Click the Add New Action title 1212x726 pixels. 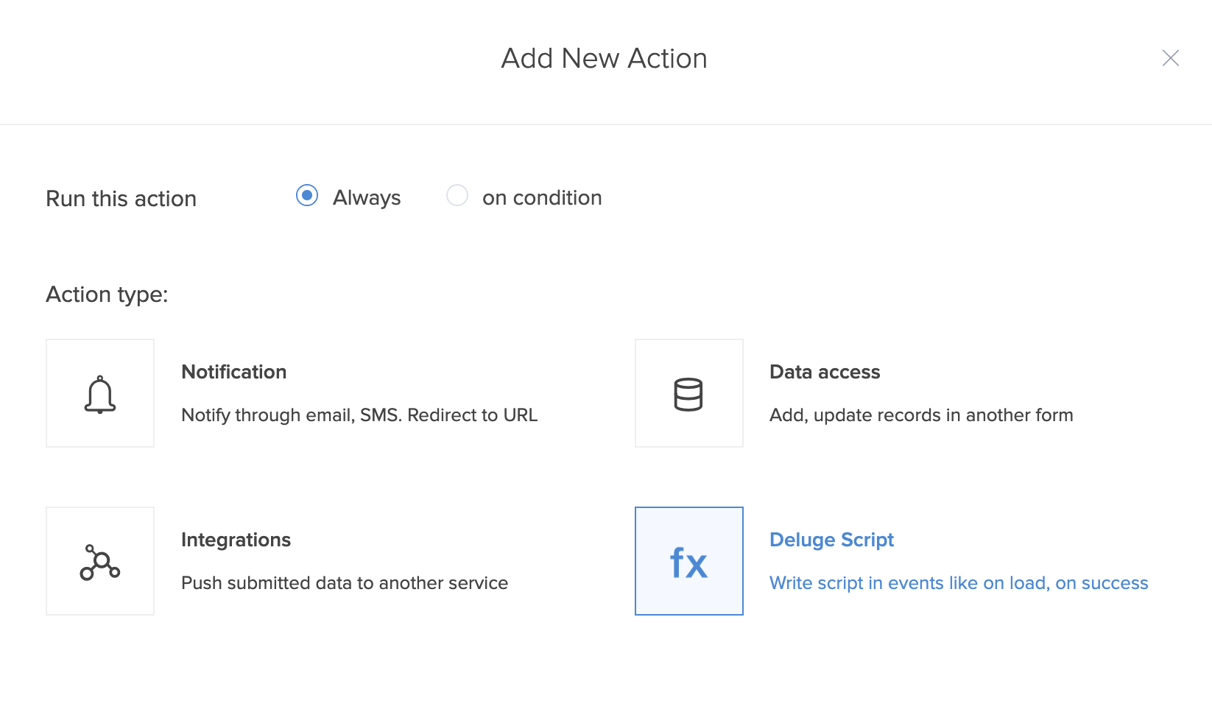click(x=604, y=58)
